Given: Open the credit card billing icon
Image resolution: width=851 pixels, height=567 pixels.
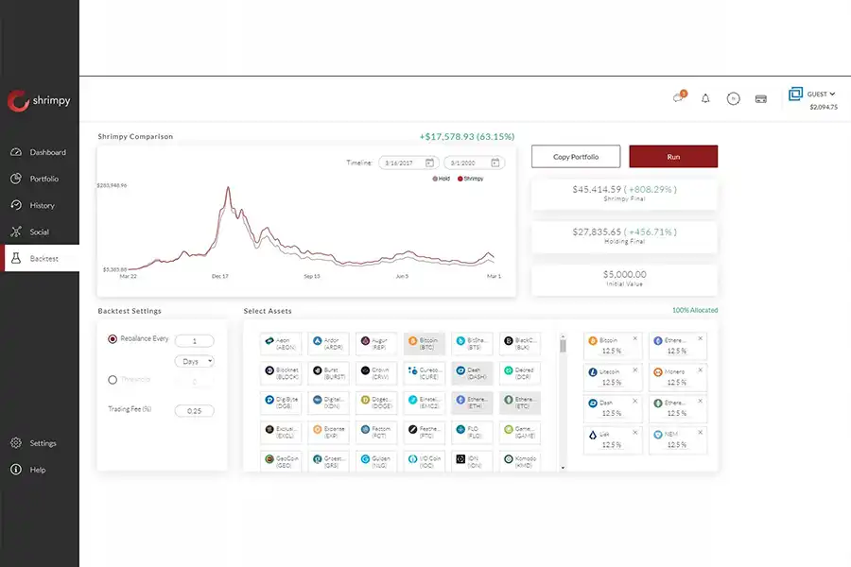Looking at the screenshot, I should (761, 98).
